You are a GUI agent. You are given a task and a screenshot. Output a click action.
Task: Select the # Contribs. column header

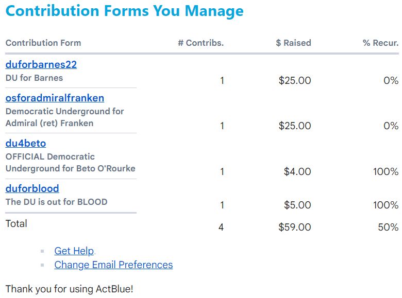[x=200, y=43]
